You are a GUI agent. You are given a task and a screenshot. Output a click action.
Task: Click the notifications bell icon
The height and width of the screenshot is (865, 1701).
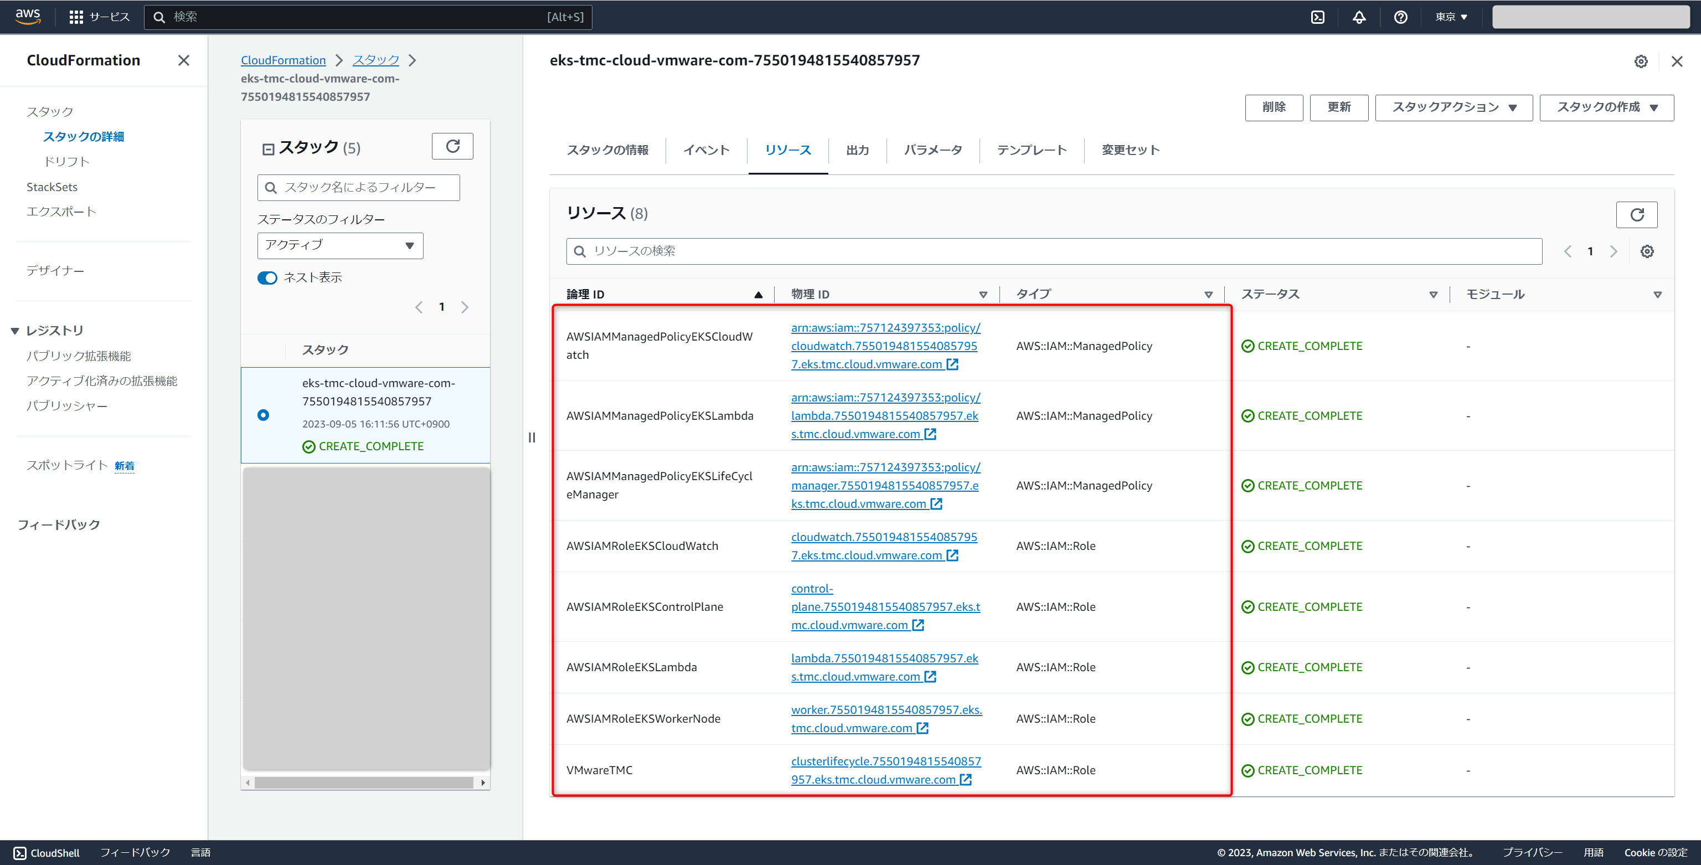(x=1359, y=17)
